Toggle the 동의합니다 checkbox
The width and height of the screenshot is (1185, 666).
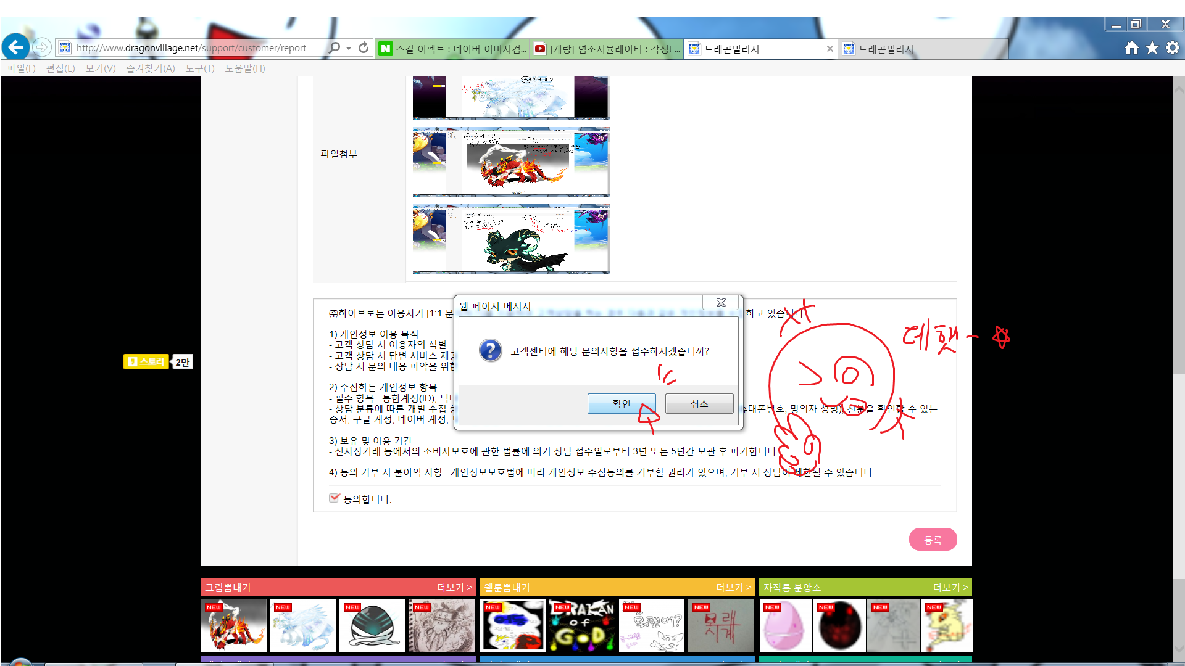(335, 498)
